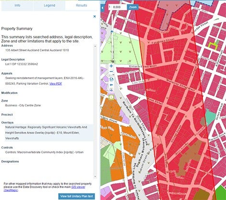The height and width of the screenshot is (200, 226).
Task: Click Victoria Street West label on map
Action: (143, 66)
